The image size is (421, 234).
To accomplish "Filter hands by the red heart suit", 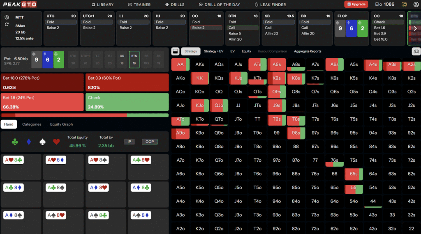I will tap(56, 142).
